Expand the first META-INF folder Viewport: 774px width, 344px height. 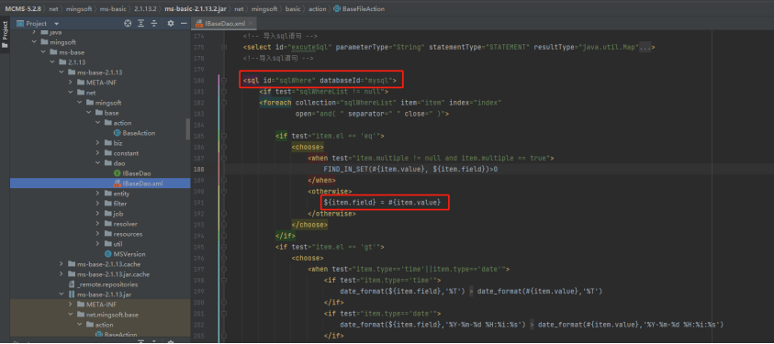tap(71, 83)
